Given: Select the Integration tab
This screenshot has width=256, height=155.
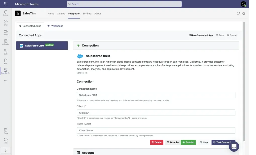Looking at the screenshot, I should 74,14.
